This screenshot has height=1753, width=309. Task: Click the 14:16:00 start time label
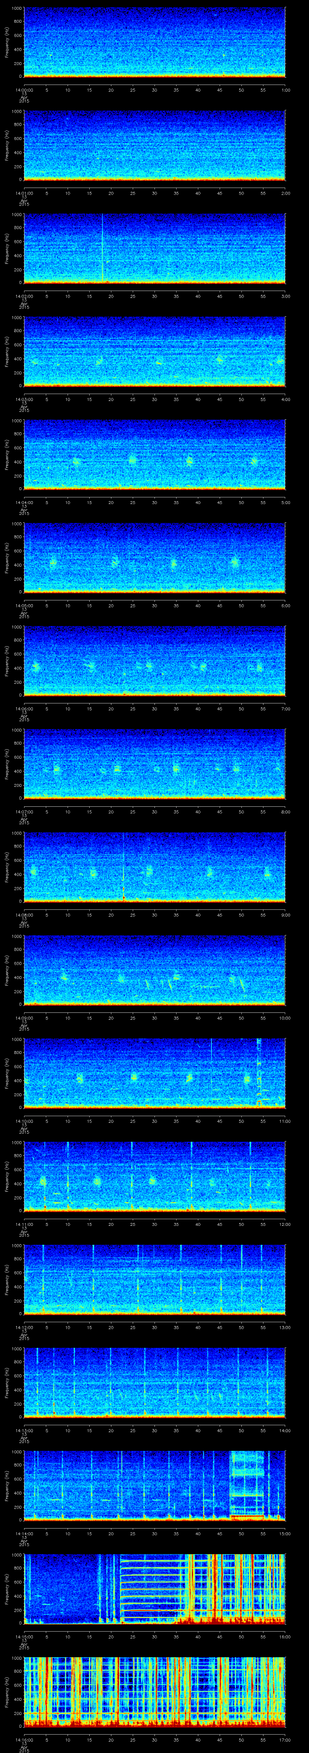pos(24,1739)
